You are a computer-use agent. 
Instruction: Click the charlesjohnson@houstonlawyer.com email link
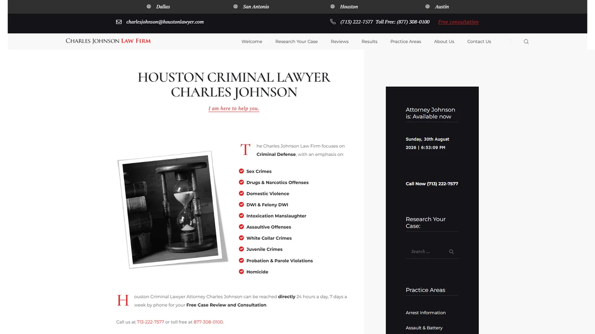pyautogui.click(x=165, y=22)
